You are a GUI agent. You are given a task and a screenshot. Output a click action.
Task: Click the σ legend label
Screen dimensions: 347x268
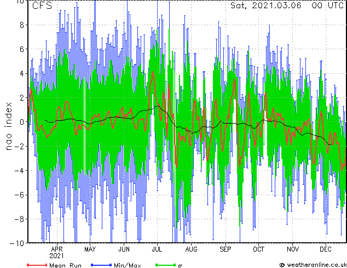click(x=180, y=266)
